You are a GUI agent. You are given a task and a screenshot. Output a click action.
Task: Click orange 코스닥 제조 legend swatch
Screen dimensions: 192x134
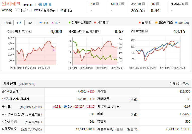tap(156, 23)
